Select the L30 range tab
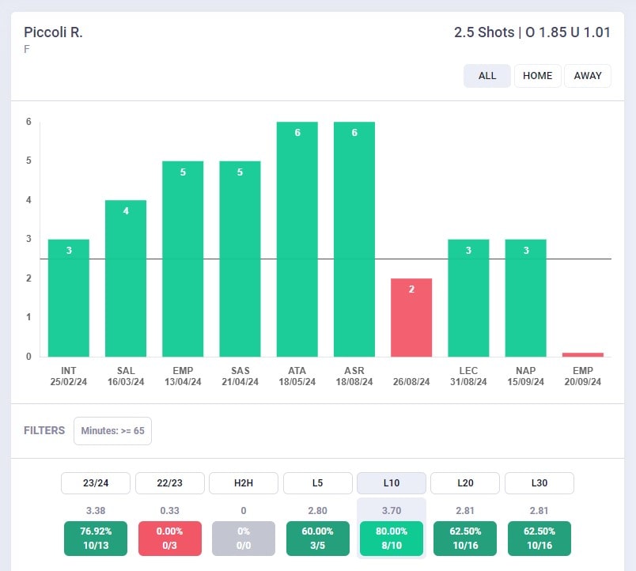 point(539,483)
